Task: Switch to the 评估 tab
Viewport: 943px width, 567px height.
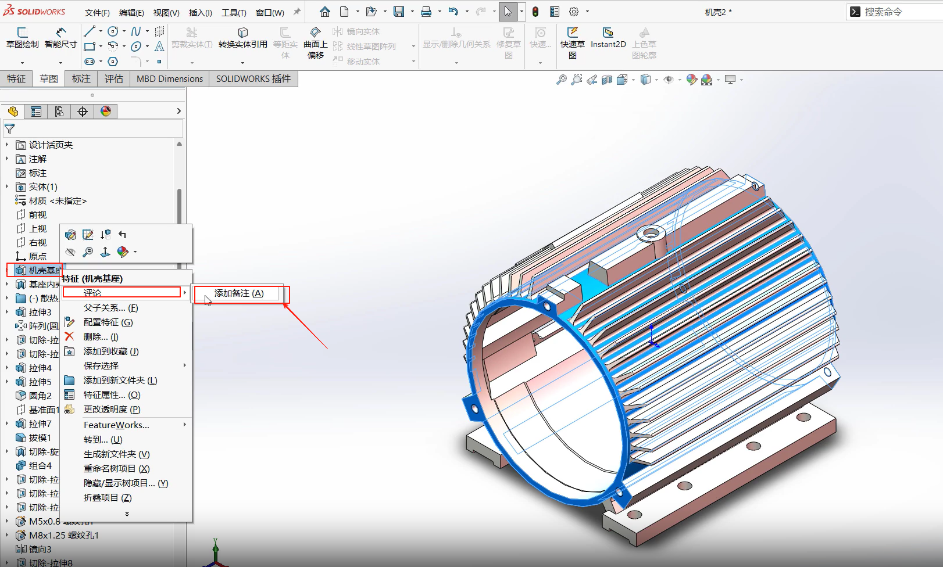Action: pos(113,79)
